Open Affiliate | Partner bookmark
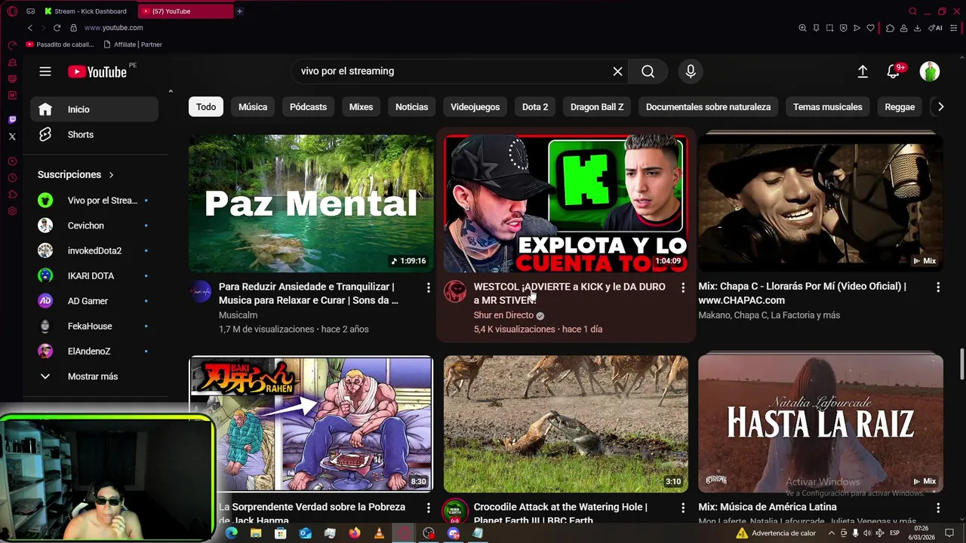This screenshot has height=543, width=966. (132, 44)
